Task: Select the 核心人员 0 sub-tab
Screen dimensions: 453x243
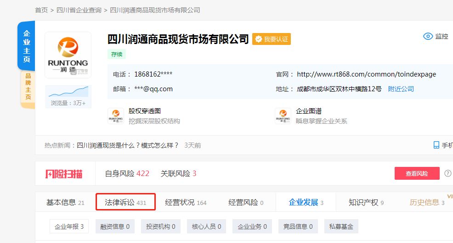Action: click(x=207, y=226)
